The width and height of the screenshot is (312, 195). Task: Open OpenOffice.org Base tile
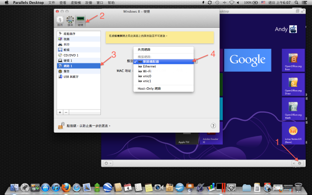coord(293,60)
